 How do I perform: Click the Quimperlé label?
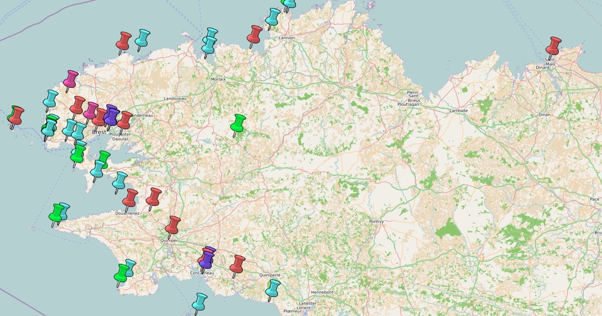[269, 275]
